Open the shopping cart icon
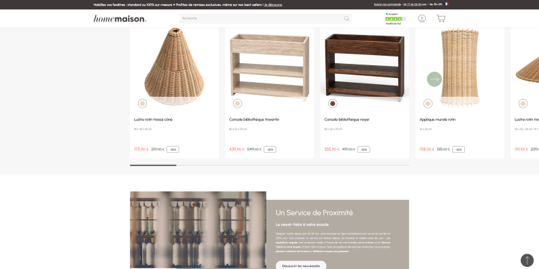This screenshot has width=539, height=269. (x=441, y=19)
